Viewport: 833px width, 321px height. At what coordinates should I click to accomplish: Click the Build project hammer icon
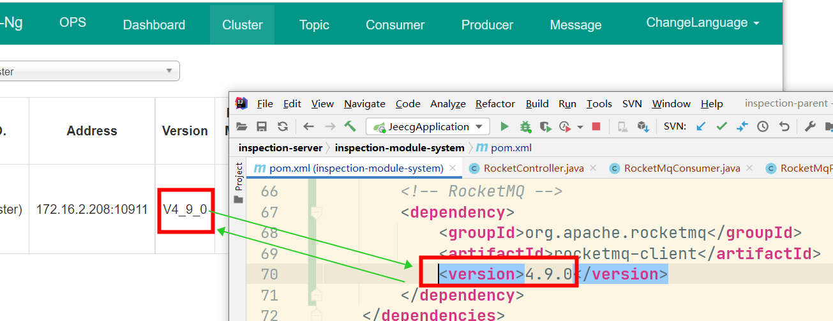[350, 126]
